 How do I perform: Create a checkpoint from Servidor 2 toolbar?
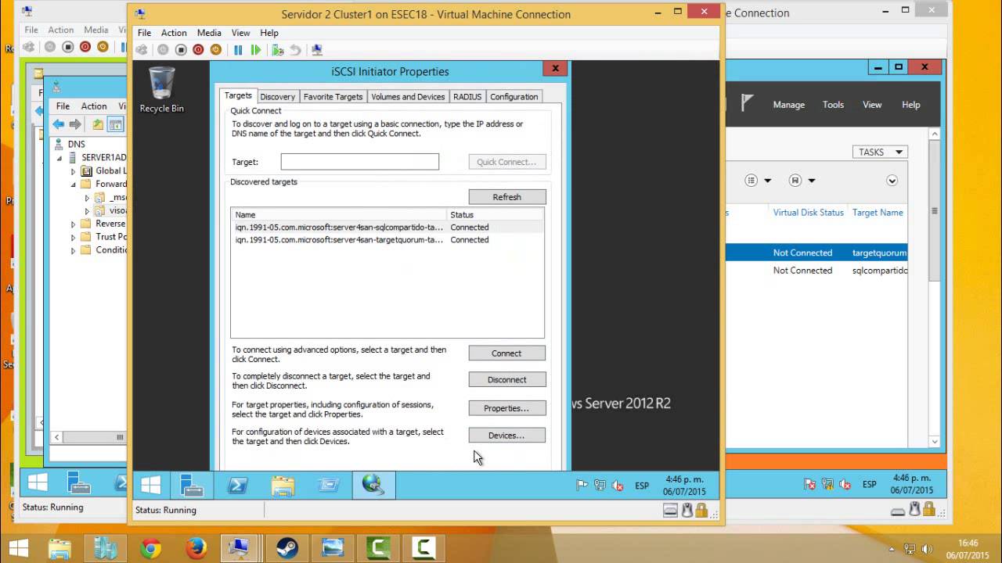278,49
